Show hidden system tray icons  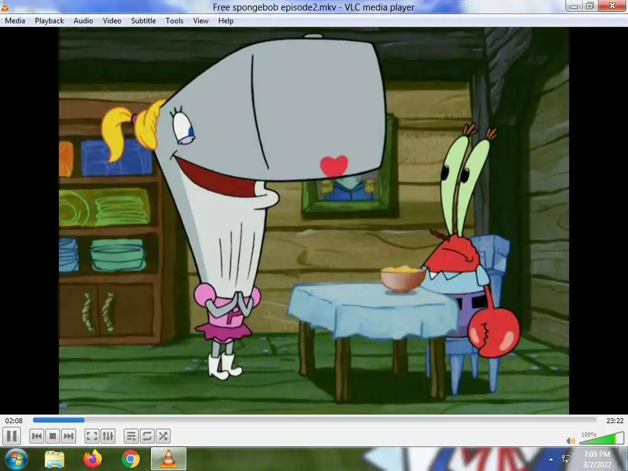point(551,459)
